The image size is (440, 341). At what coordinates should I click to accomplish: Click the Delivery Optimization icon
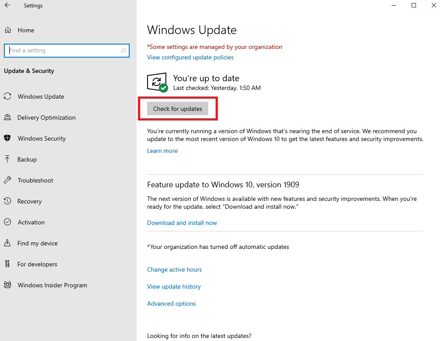(7, 117)
